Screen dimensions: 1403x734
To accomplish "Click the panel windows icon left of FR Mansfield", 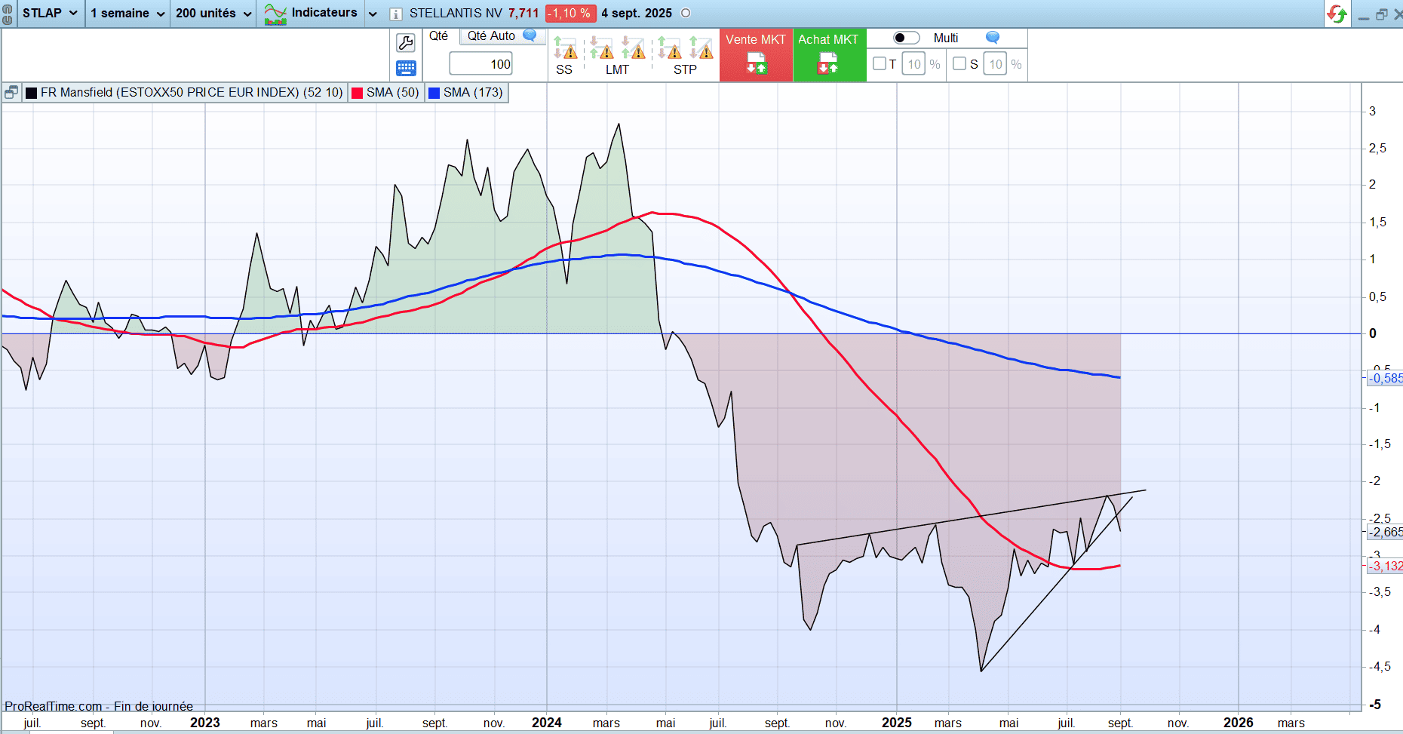I will point(11,93).
